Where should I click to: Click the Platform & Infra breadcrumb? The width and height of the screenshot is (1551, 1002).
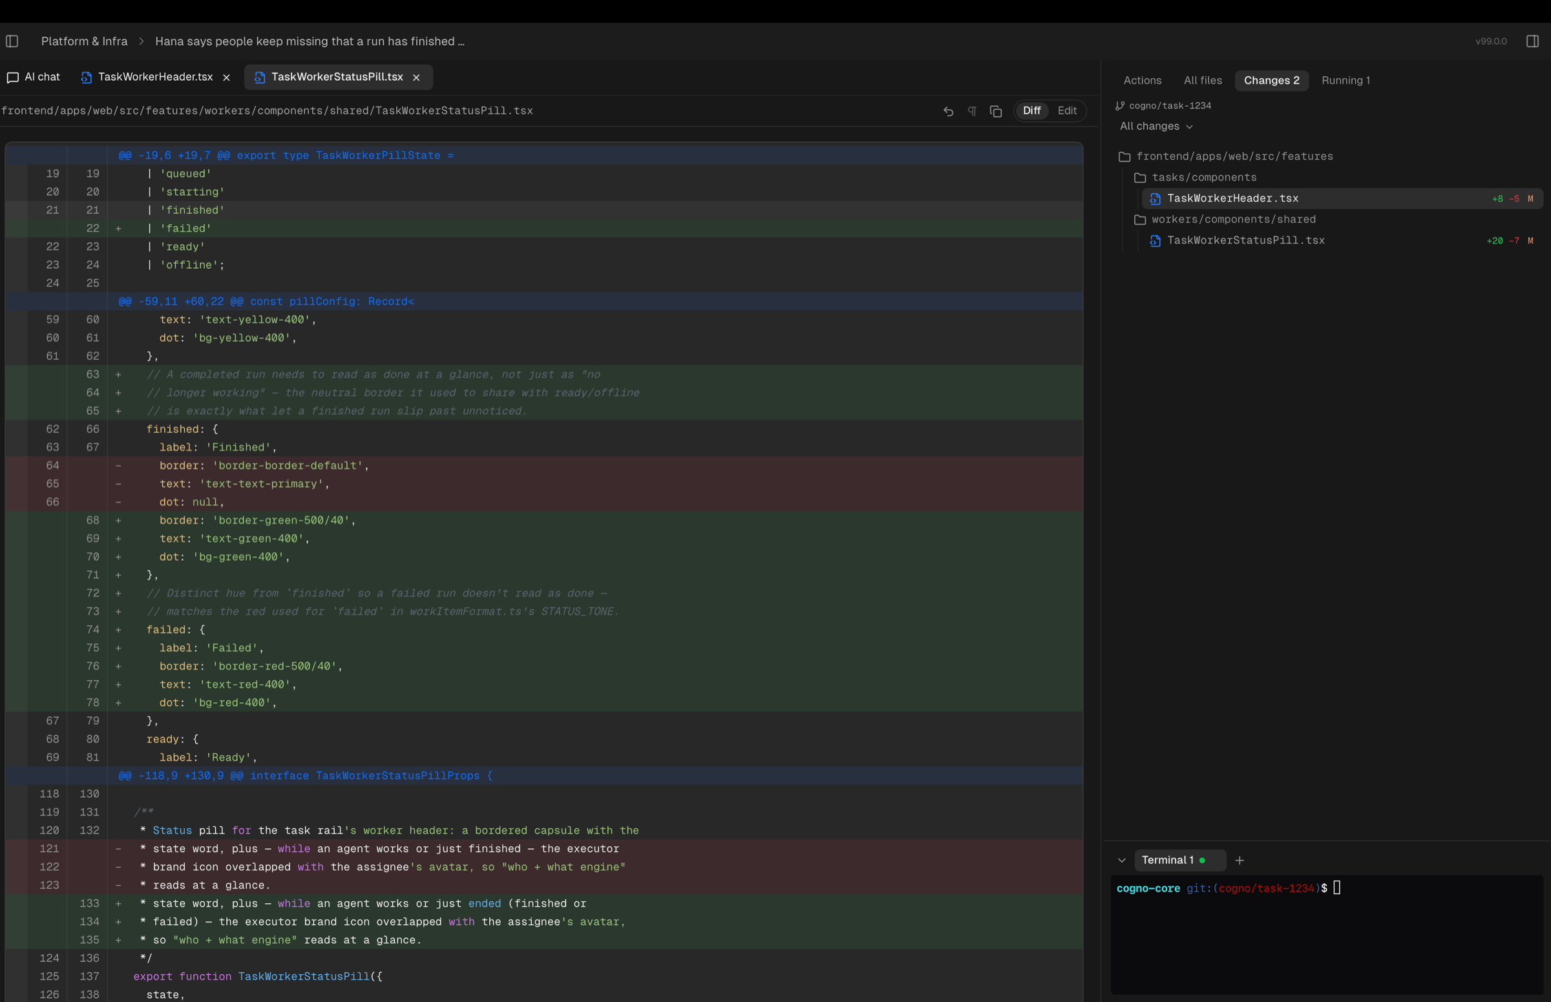pyautogui.click(x=84, y=41)
